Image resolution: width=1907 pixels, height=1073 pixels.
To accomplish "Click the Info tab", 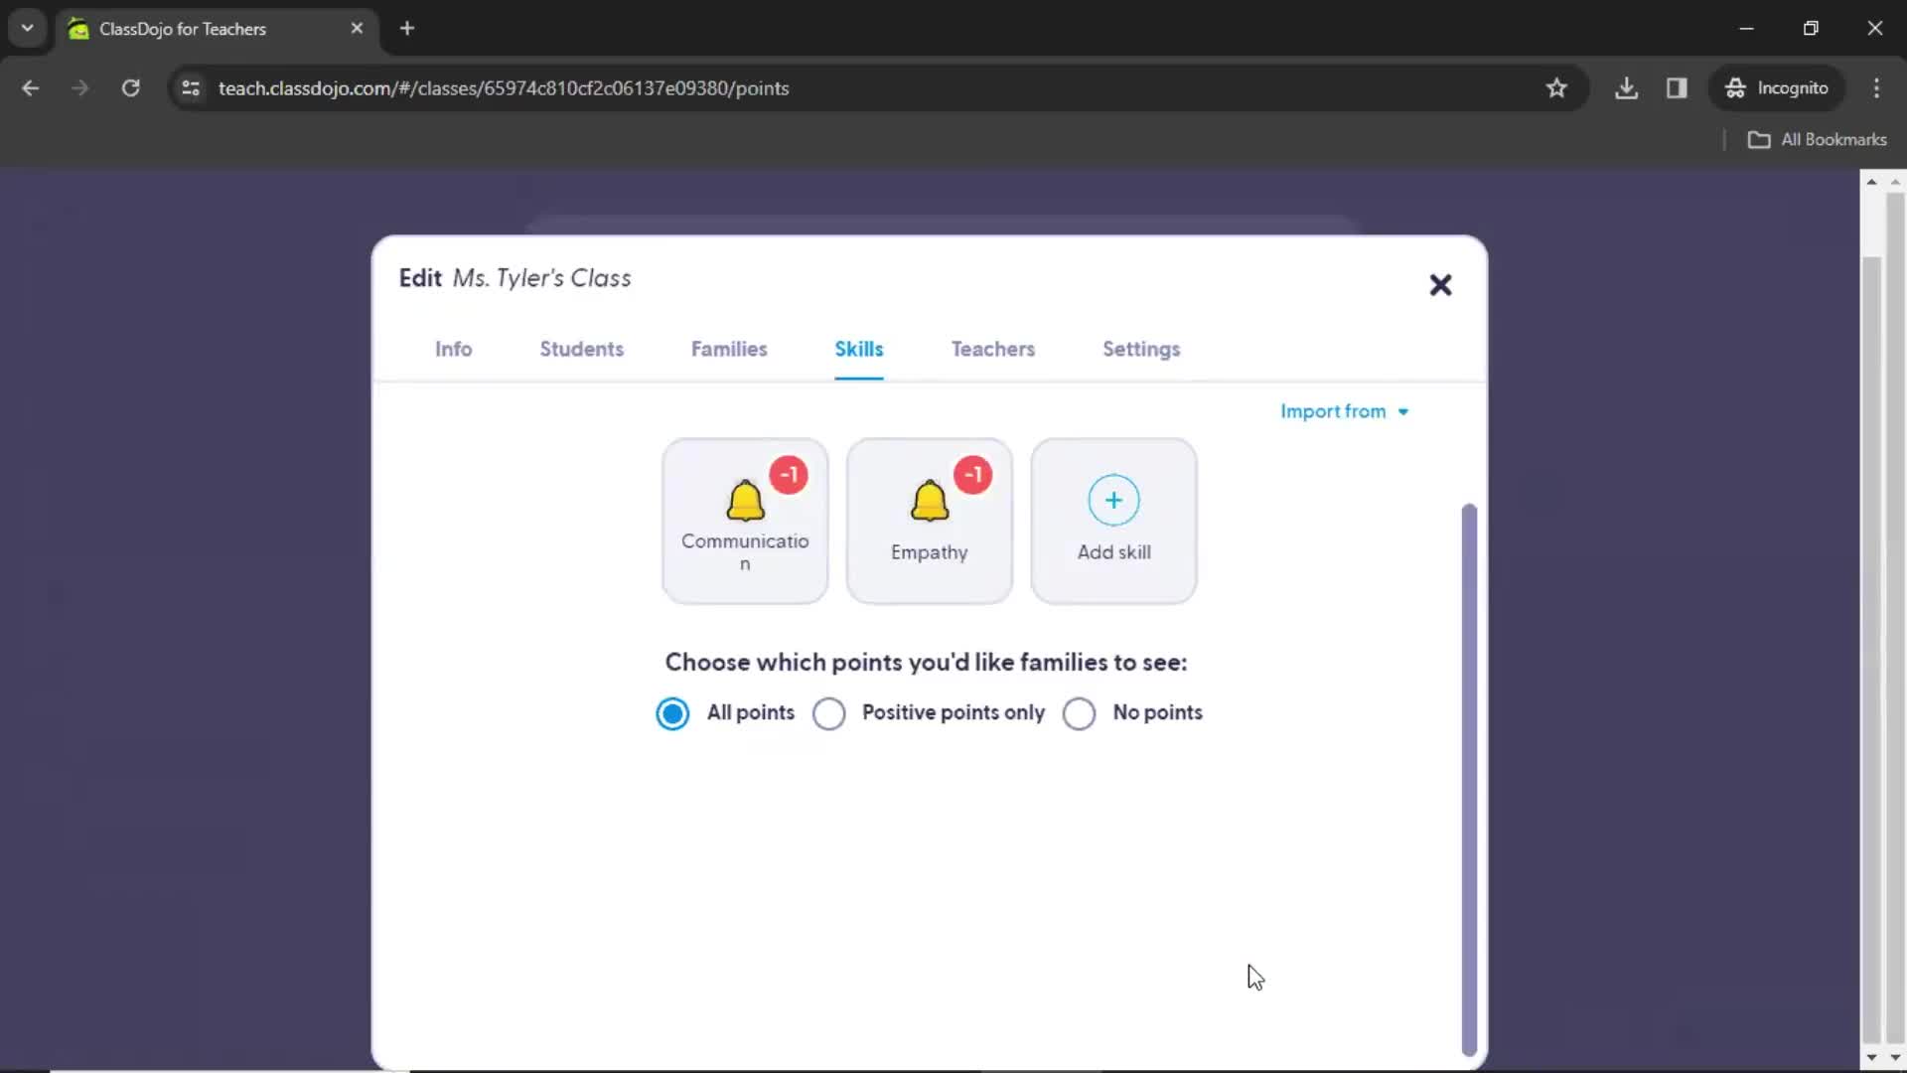I will click(453, 349).
